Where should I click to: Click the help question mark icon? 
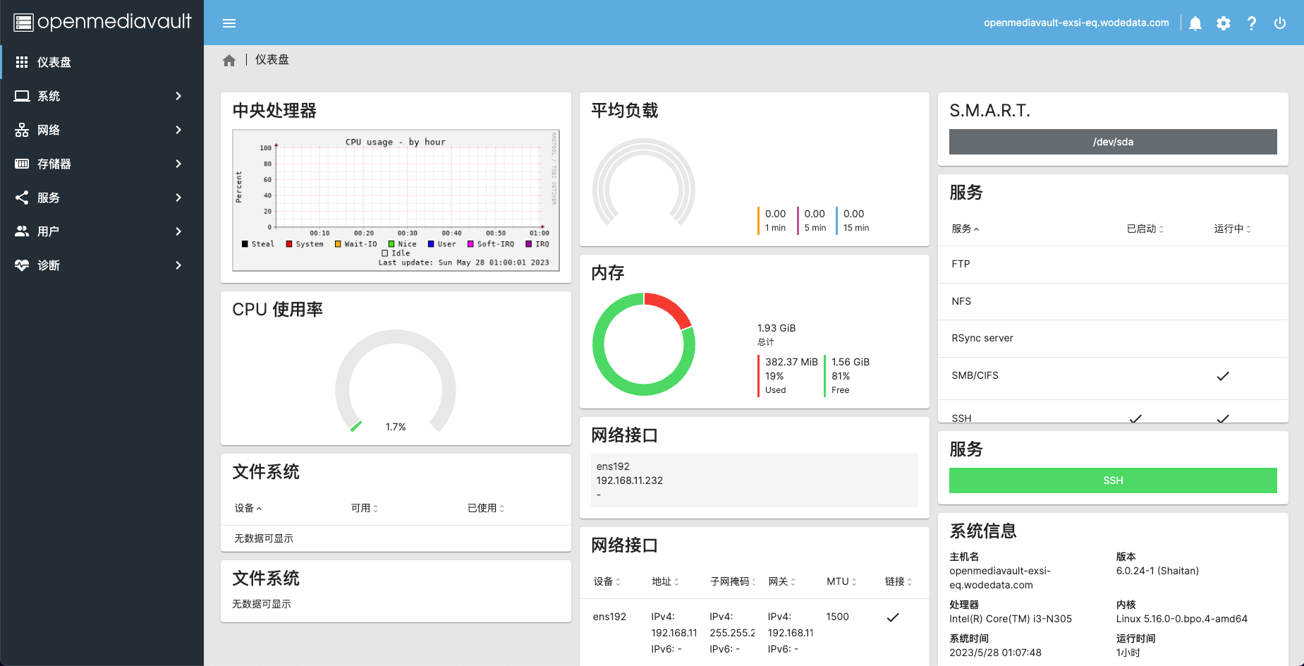(1252, 23)
